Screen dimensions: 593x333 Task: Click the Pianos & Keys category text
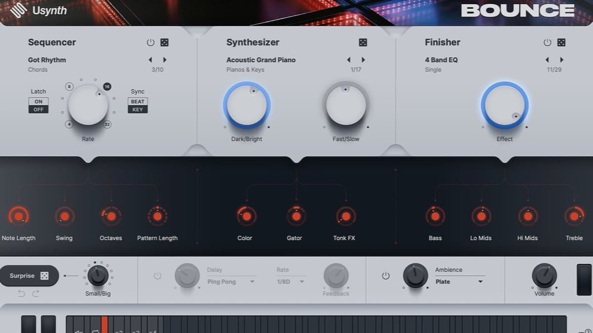245,70
